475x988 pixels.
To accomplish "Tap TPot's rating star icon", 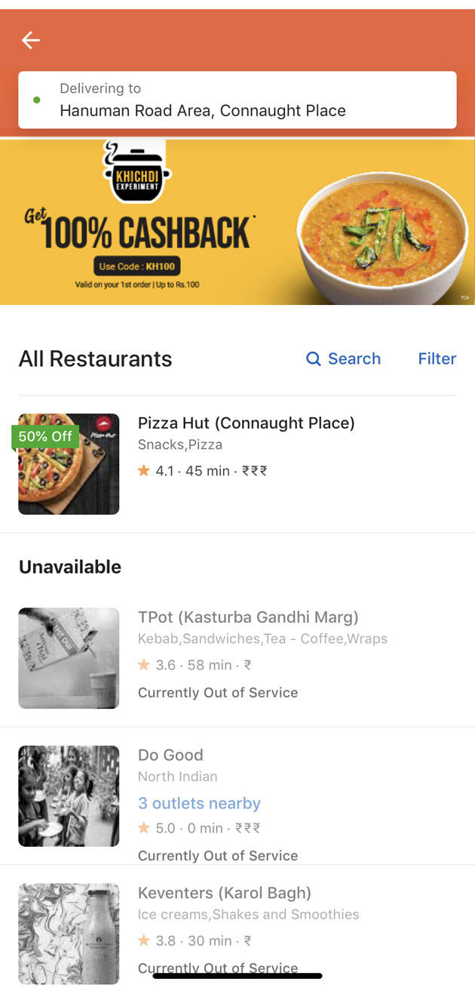I will [144, 665].
